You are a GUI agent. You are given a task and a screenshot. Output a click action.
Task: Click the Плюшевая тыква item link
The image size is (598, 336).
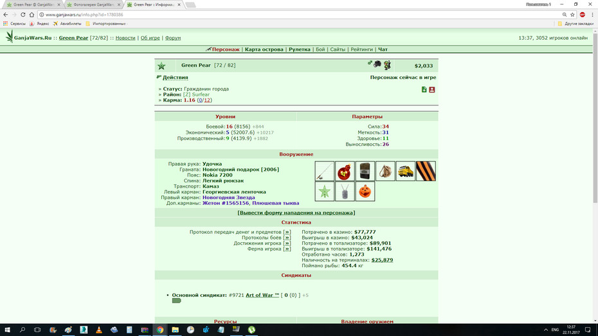click(x=275, y=204)
